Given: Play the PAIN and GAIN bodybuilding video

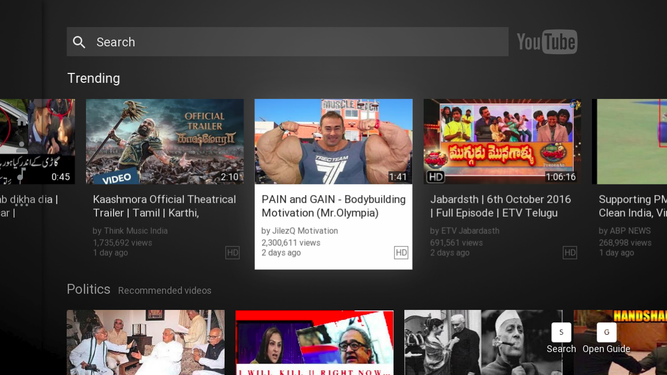Looking at the screenshot, I should [x=333, y=141].
